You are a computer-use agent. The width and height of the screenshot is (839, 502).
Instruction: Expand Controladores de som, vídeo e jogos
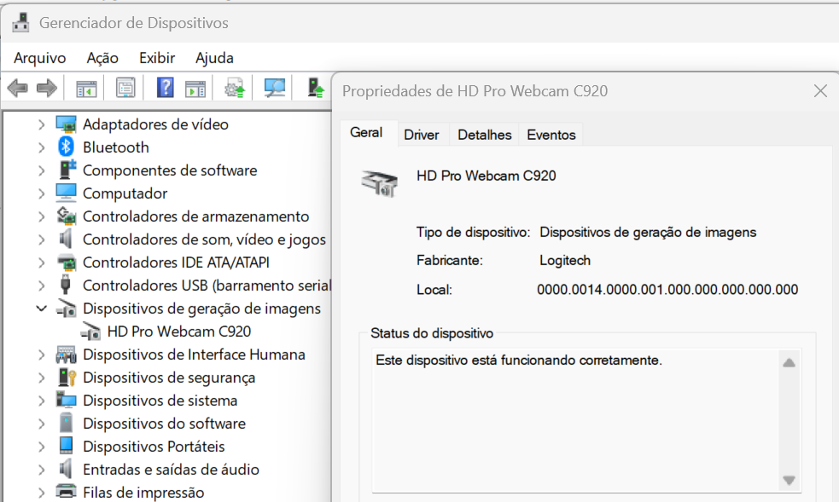click(41, 239)
